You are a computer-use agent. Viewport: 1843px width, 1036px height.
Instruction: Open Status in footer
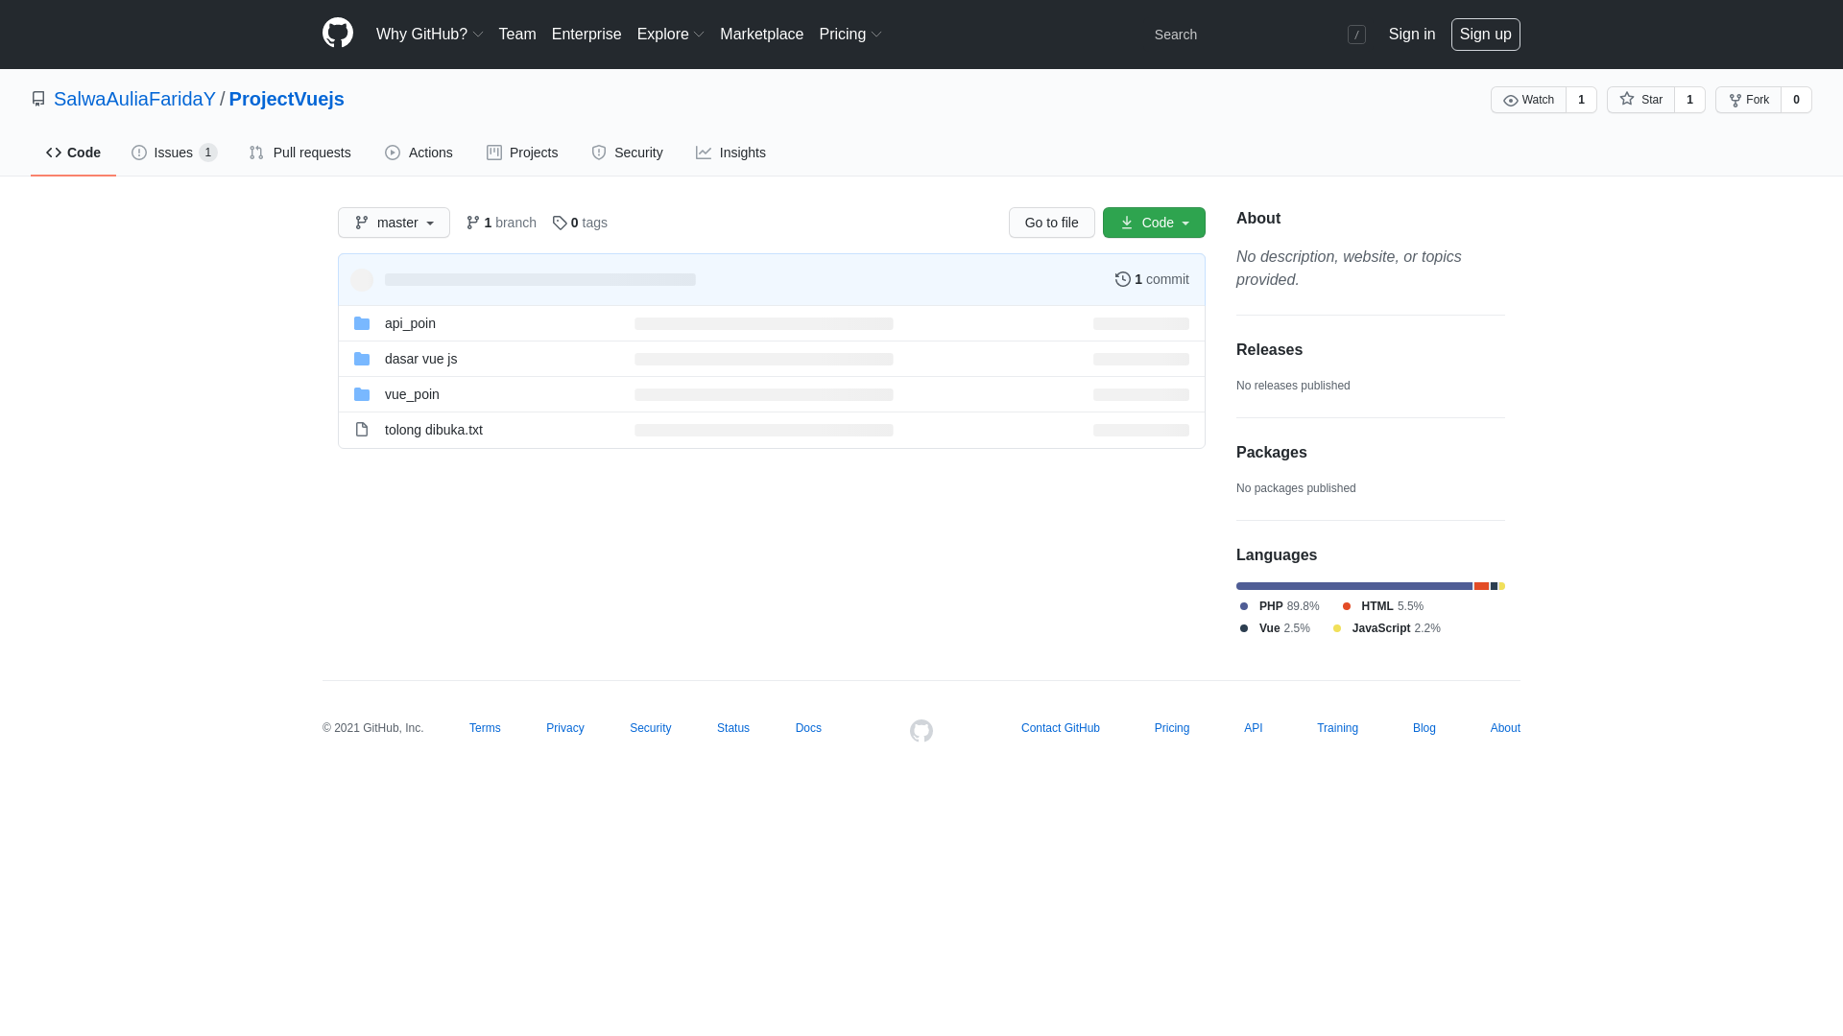point(733,728)
